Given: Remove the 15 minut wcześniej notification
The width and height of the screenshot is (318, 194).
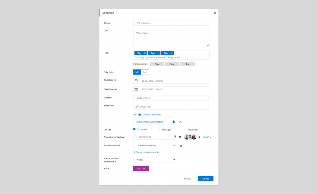Looking at the screenshot, I should pos(181,146).
